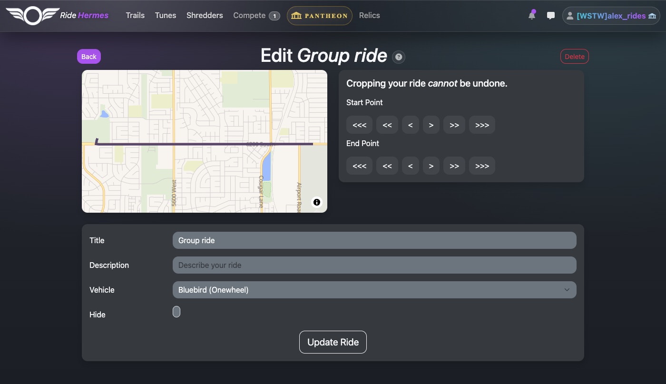The image size is (666, 384).
Task: Click the Description input field
Action: (x=374, y=265)
